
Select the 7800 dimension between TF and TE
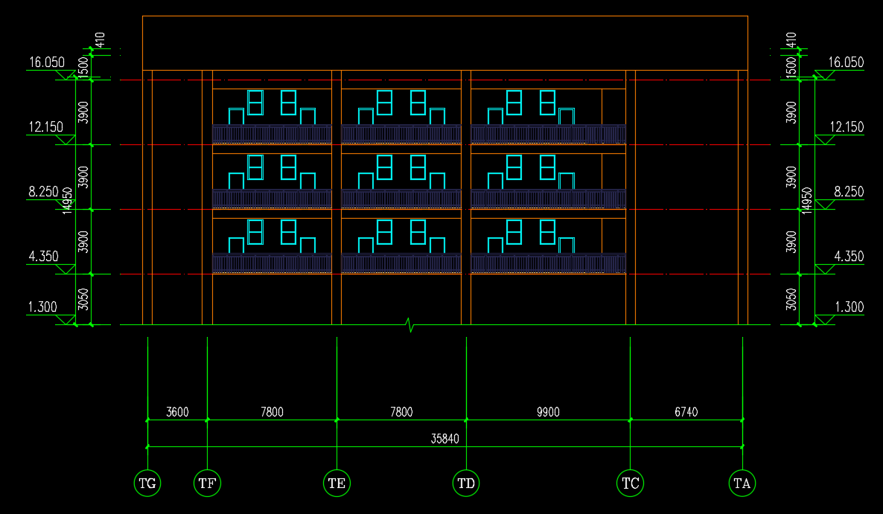click(x=272, y=412)
